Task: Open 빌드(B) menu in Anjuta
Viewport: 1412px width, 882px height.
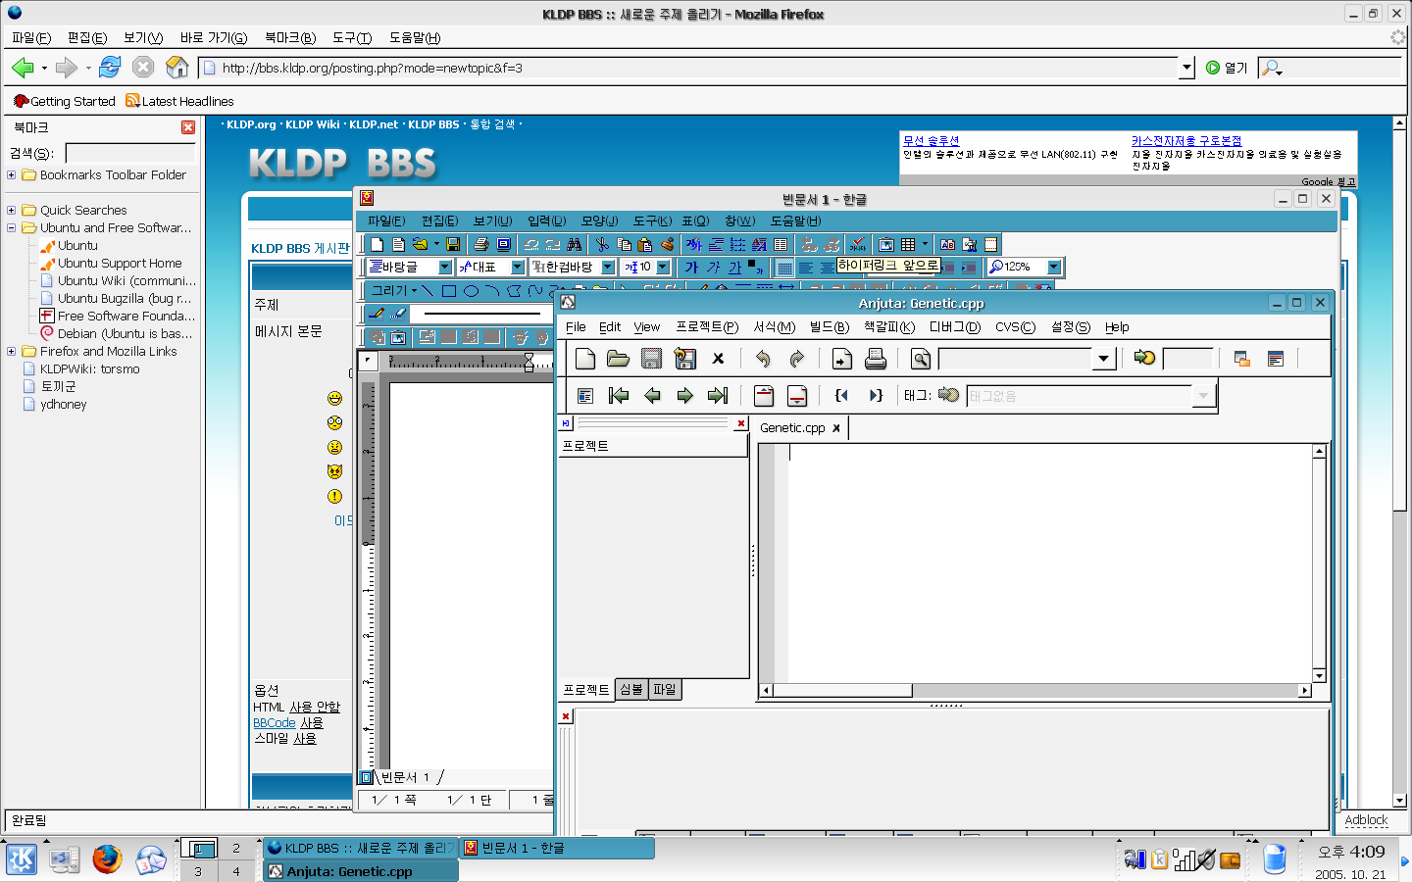Action: pyautogui.click(x=829, y=327)
